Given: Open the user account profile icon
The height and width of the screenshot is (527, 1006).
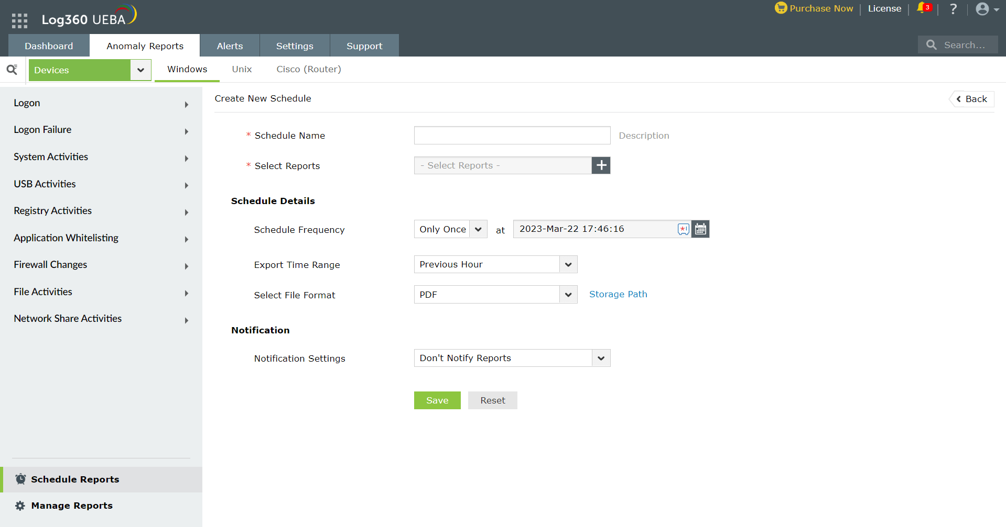Looking at the screenshot, I should (982, 9).
